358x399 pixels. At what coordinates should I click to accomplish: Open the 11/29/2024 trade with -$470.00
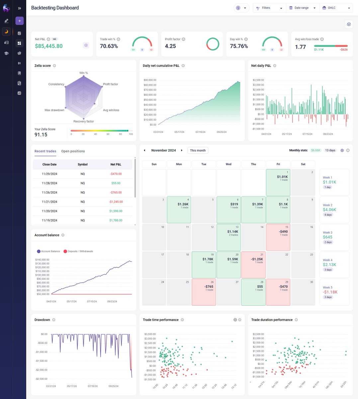pos(83,174)
